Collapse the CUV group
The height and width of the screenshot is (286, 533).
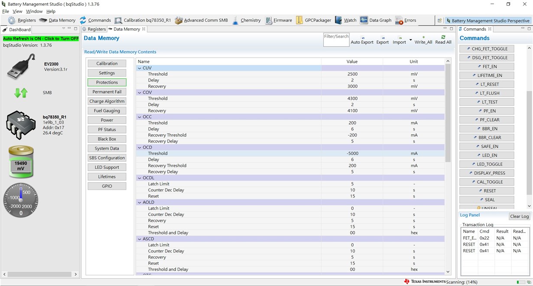[x=140, y=68]
